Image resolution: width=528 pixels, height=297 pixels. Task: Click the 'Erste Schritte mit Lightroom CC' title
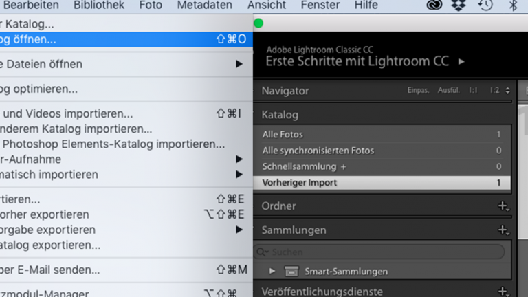[357, 62]
